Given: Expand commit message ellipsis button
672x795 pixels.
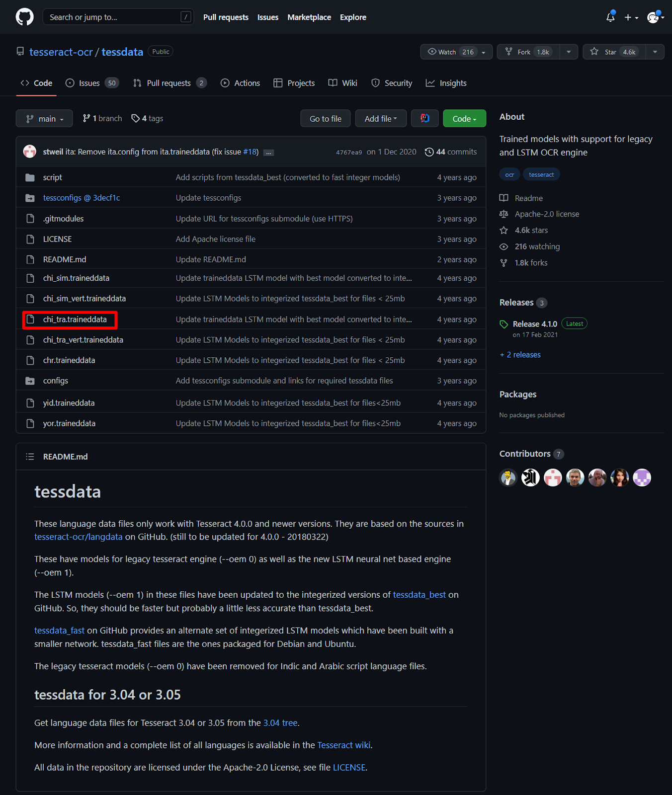Looking at the screenshot, I should click(x=268, y=153).
